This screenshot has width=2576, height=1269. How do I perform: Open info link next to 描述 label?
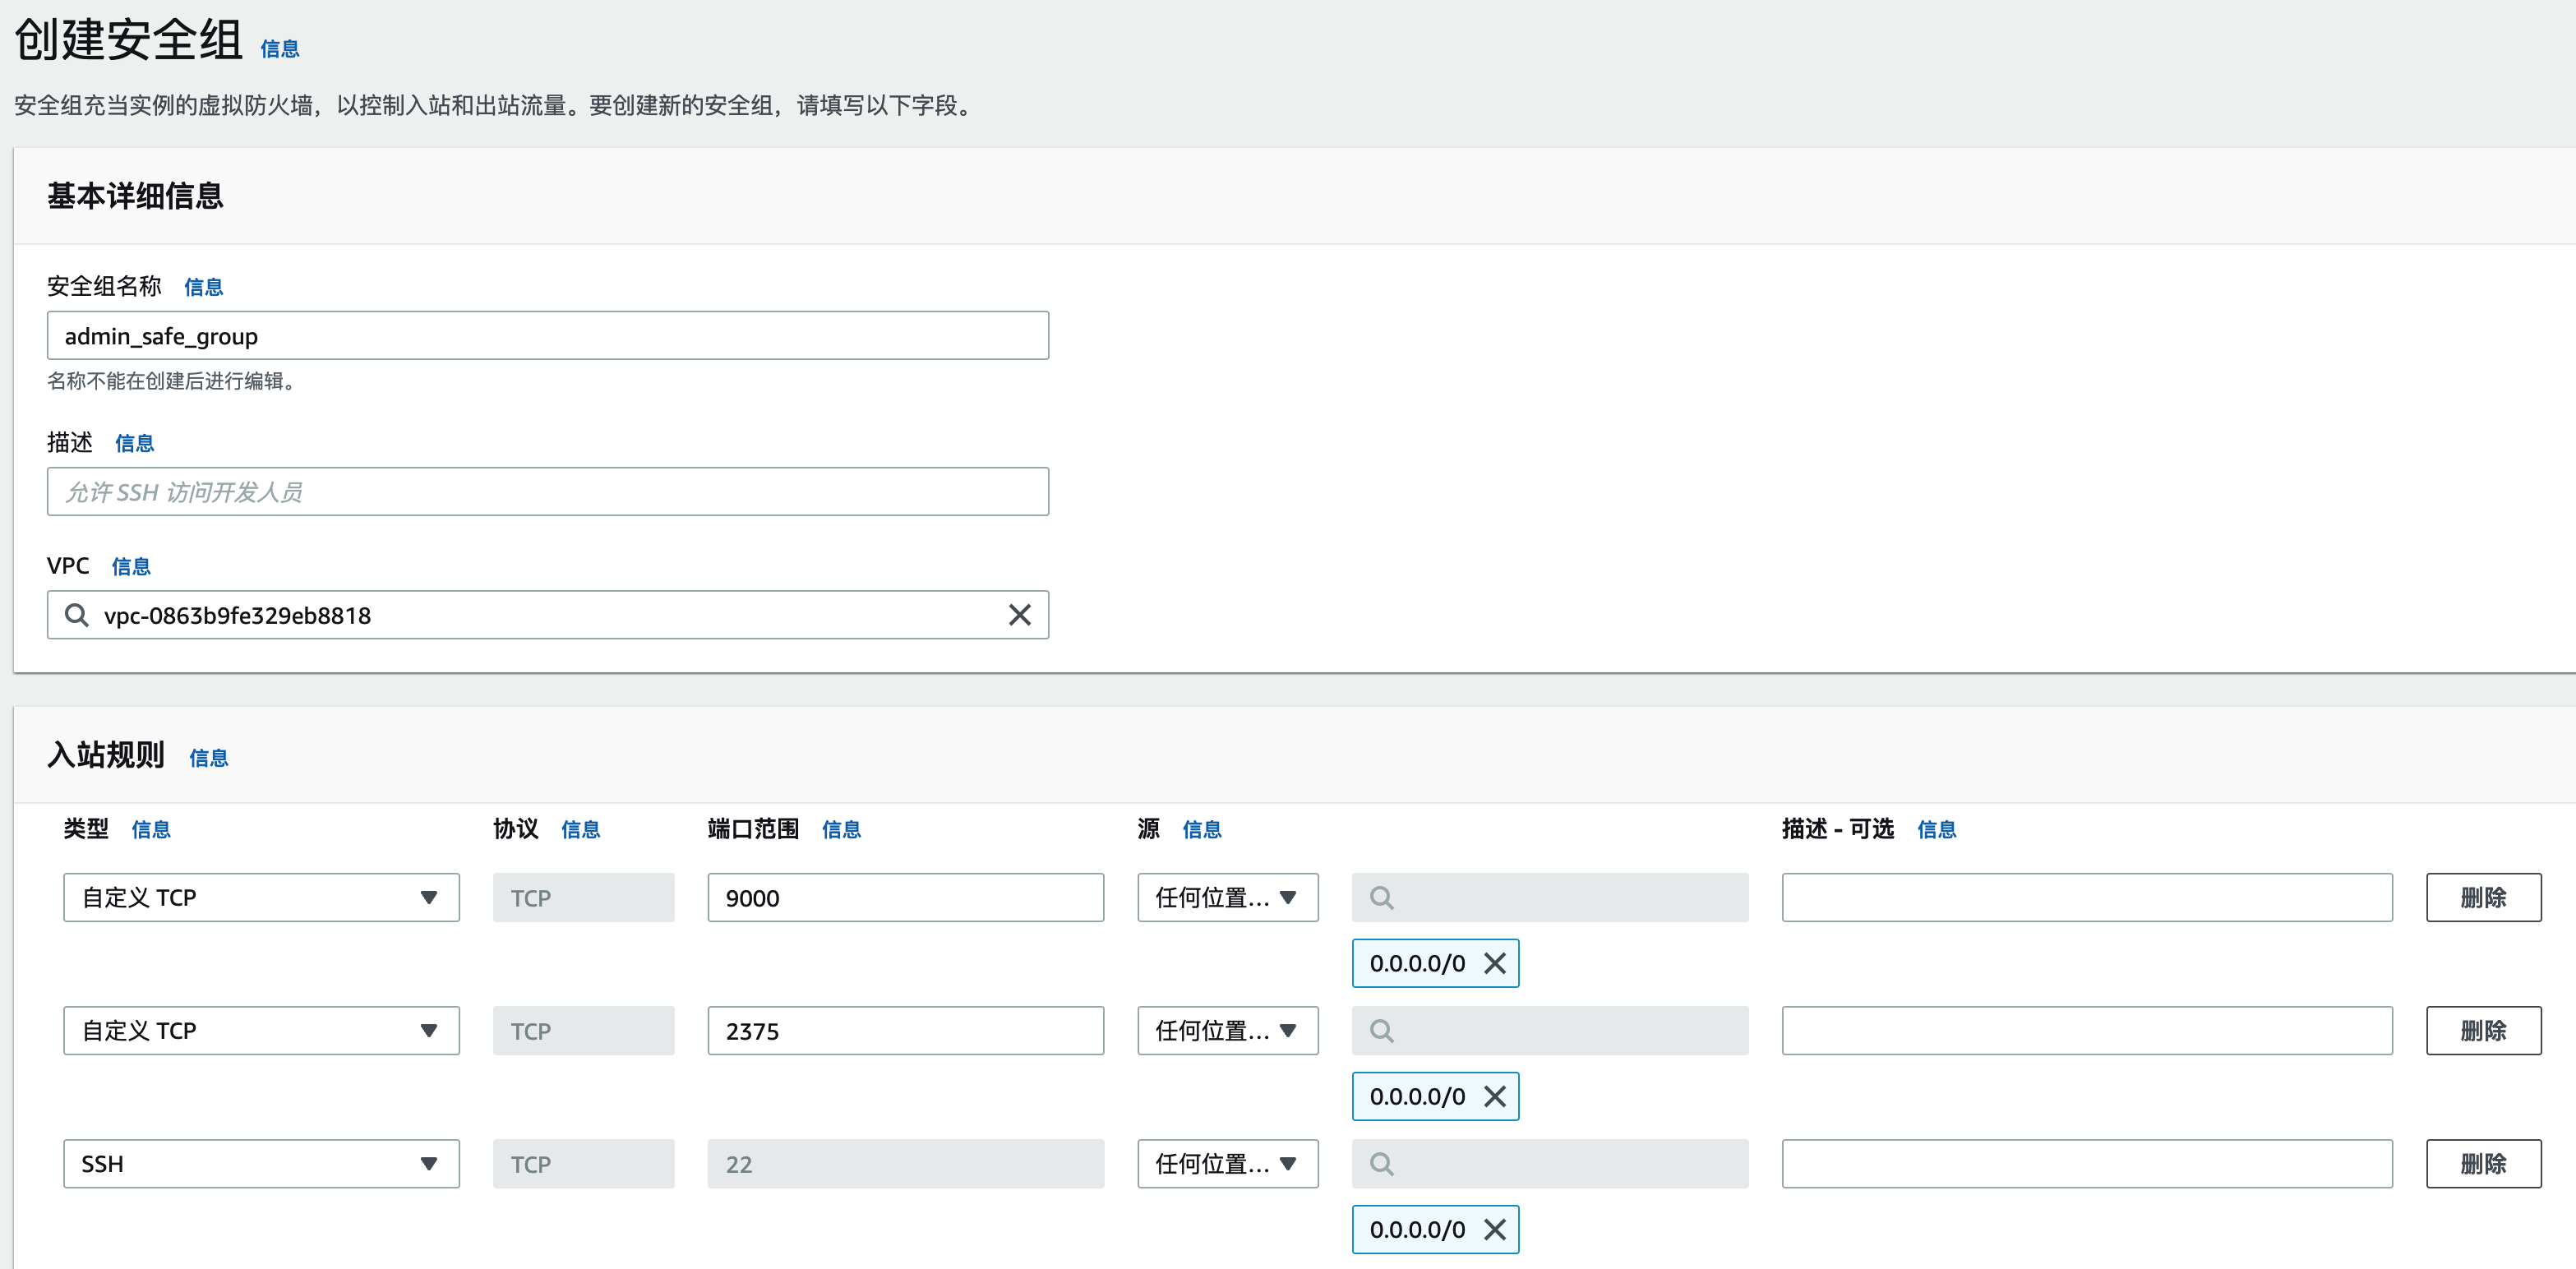(134, 443)
